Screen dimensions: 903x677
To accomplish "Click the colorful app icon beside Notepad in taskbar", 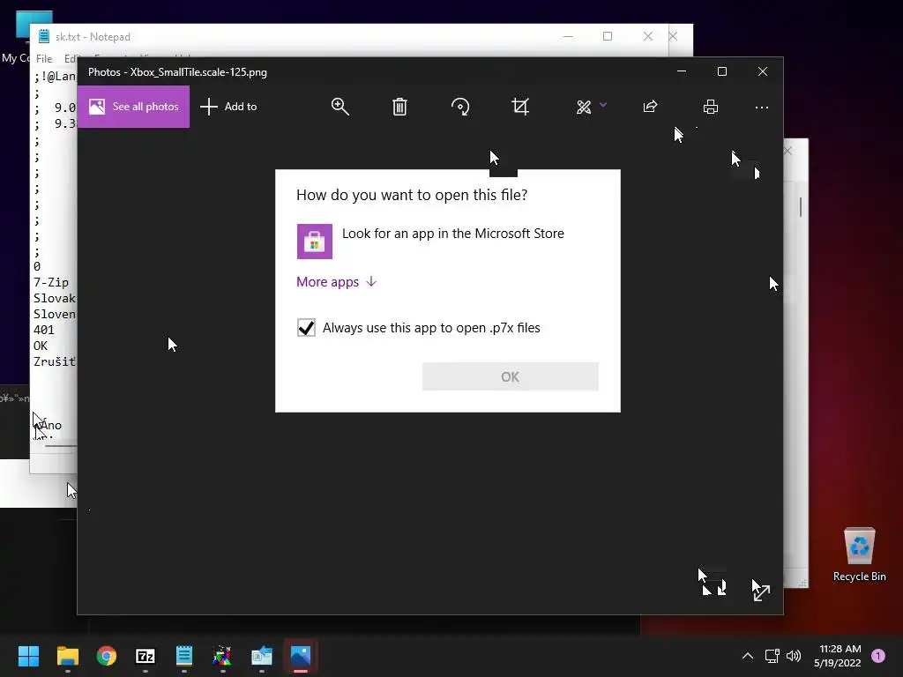I will (x=223, y=656).
